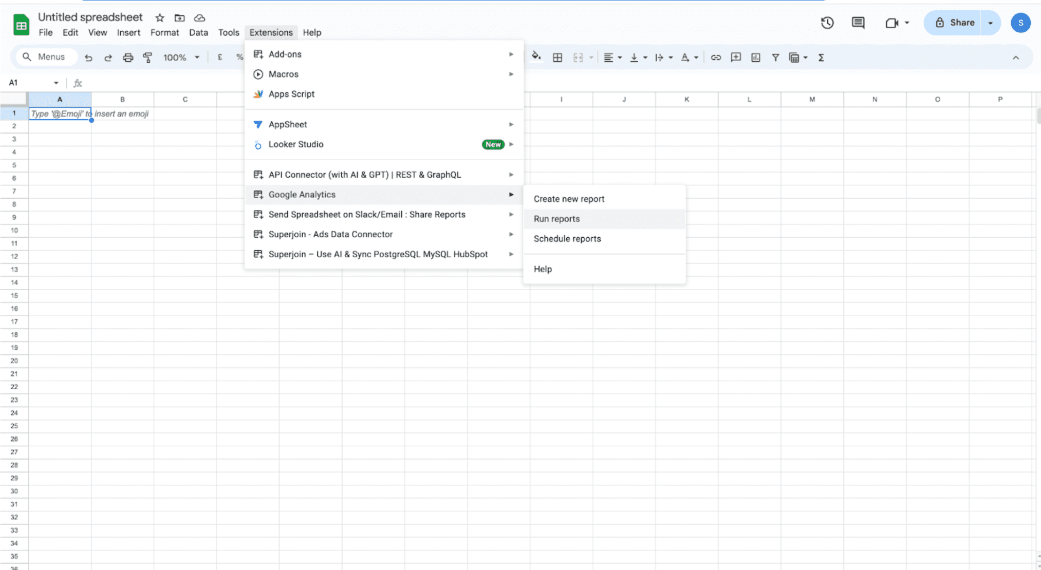1041x570 pixels.
Task: Click the insert comment icon
Action: click(x=735, y=57)
